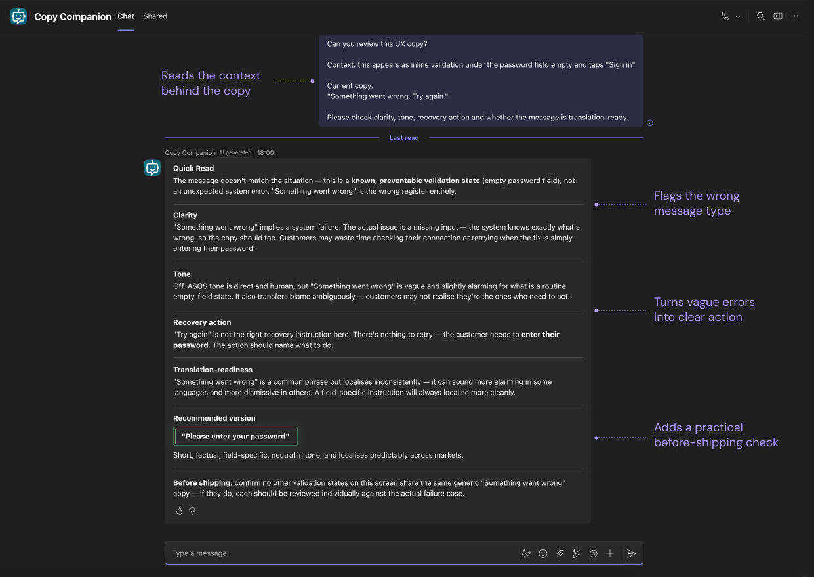Screen dimensions: 814x577
Task: Click the Recommended version heading
Action: point(214,418)
